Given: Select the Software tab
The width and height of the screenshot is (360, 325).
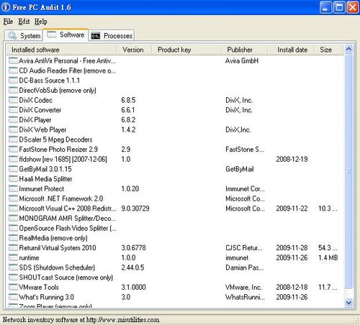Looking at the screenshot, I should [x=66, y=35].
